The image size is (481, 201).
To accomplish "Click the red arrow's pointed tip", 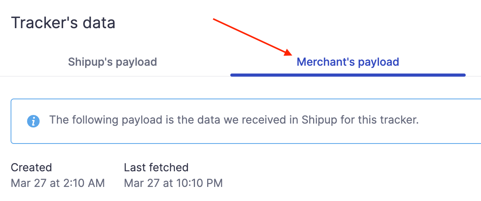I will pos(292,55).
